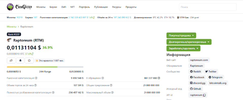
Task: Add Raptoreum to favorites with star icon
Action: [29, 61]
